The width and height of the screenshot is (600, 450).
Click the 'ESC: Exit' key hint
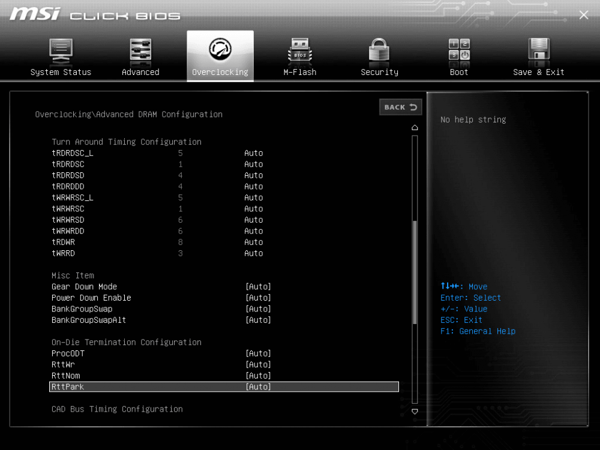click(461, 320)
